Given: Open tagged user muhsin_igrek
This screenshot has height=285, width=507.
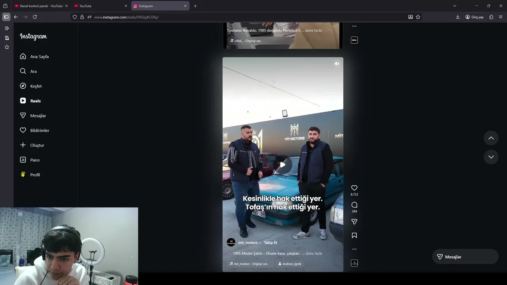Looking at the screenshot, I should click(290, 264).
